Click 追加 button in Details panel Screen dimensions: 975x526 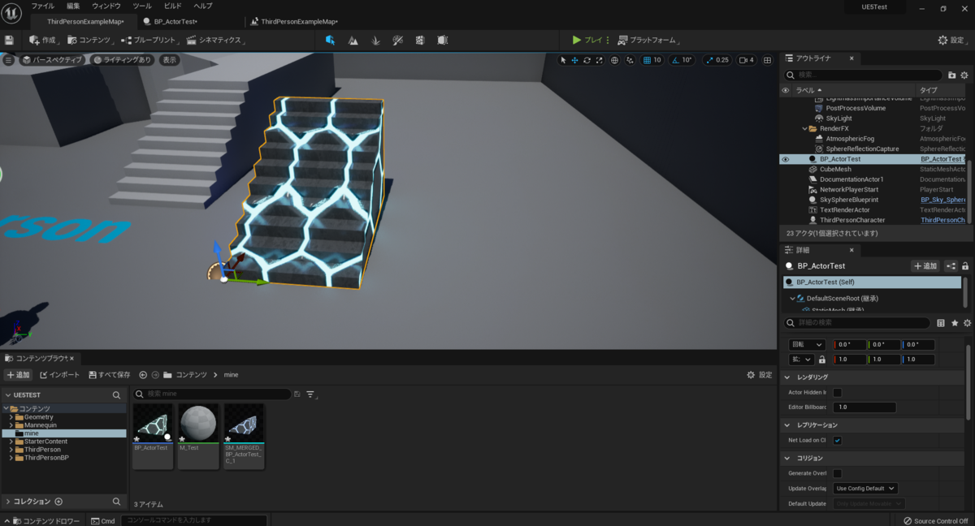click(x=925, y=266)
